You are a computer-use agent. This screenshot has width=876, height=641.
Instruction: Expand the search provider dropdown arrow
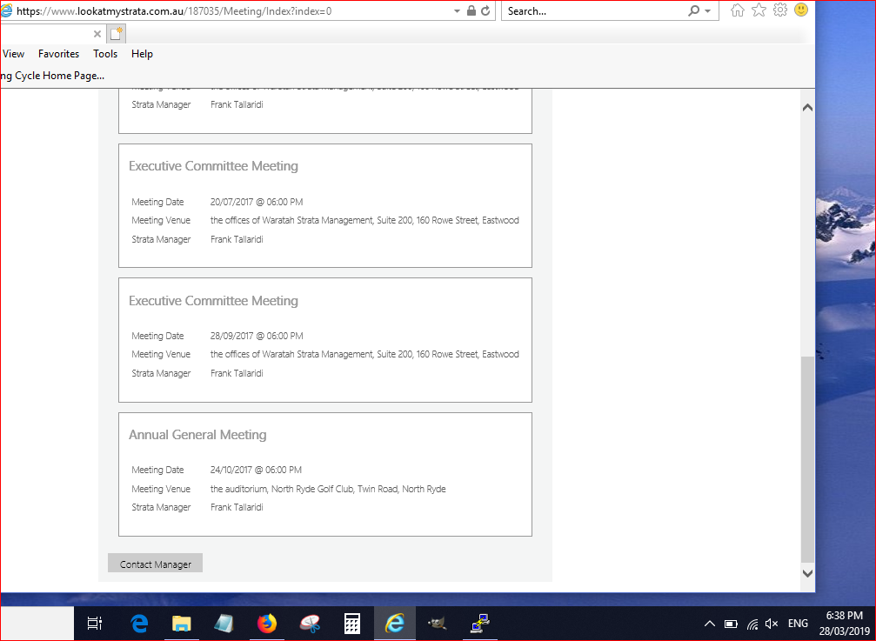(x=707, y=11)
